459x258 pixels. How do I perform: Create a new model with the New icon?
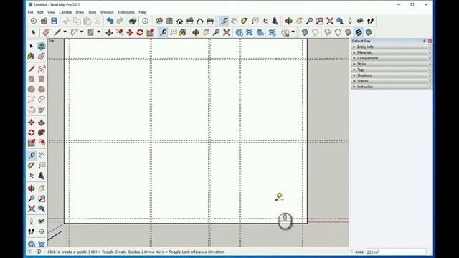pos(34,21)
